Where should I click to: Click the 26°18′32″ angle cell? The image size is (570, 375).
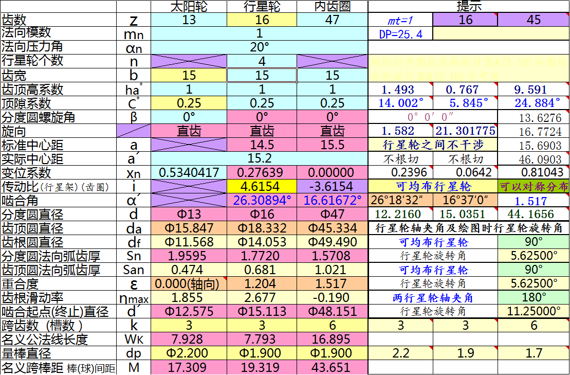click(400, 200)
